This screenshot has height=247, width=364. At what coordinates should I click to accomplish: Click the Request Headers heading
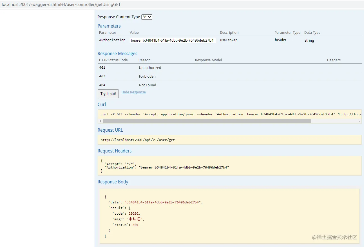coord(115,151)
